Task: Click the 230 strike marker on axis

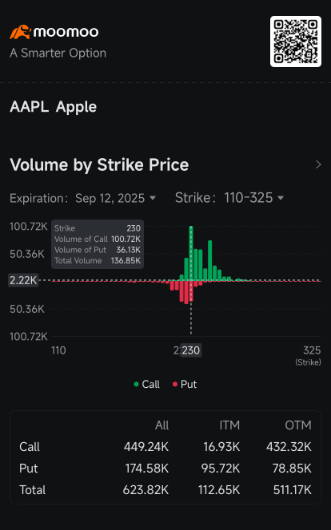Action: pos(191,350)
